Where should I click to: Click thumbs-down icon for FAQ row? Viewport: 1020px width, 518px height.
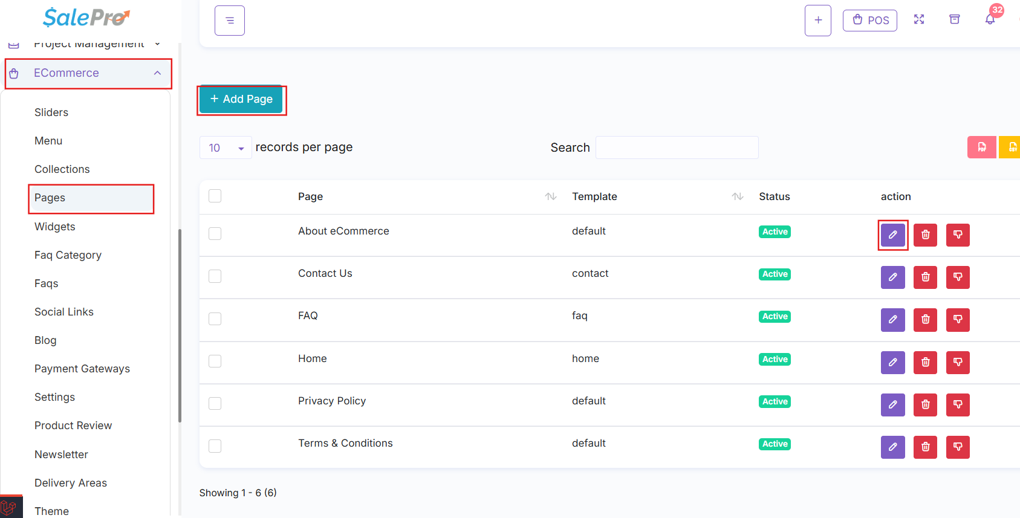click(958, 320)
